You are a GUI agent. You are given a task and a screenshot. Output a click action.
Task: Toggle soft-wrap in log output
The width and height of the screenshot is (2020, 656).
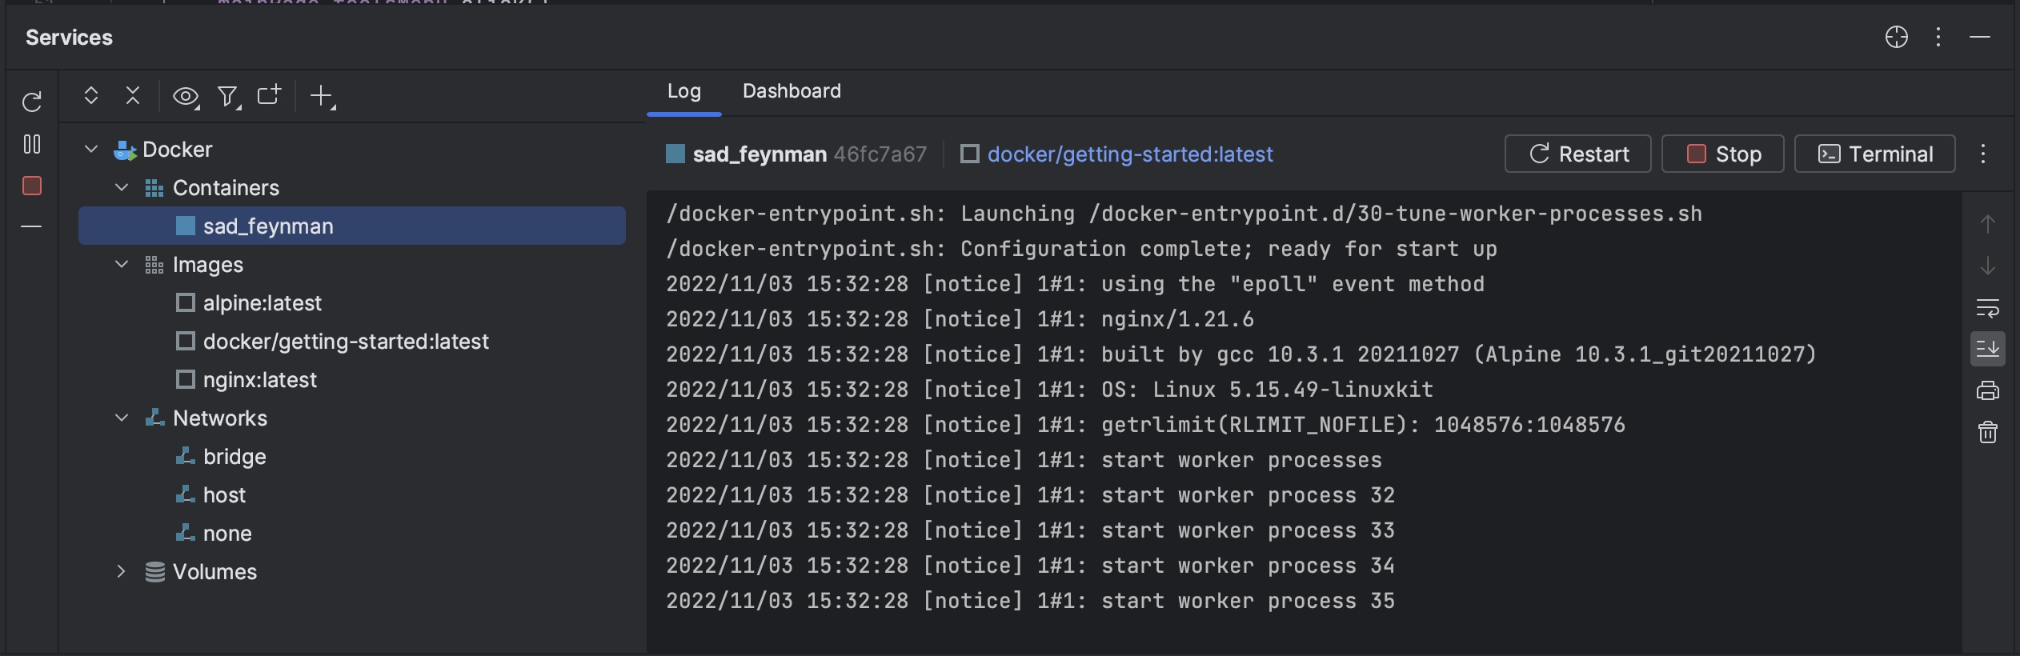point(1988,308)
